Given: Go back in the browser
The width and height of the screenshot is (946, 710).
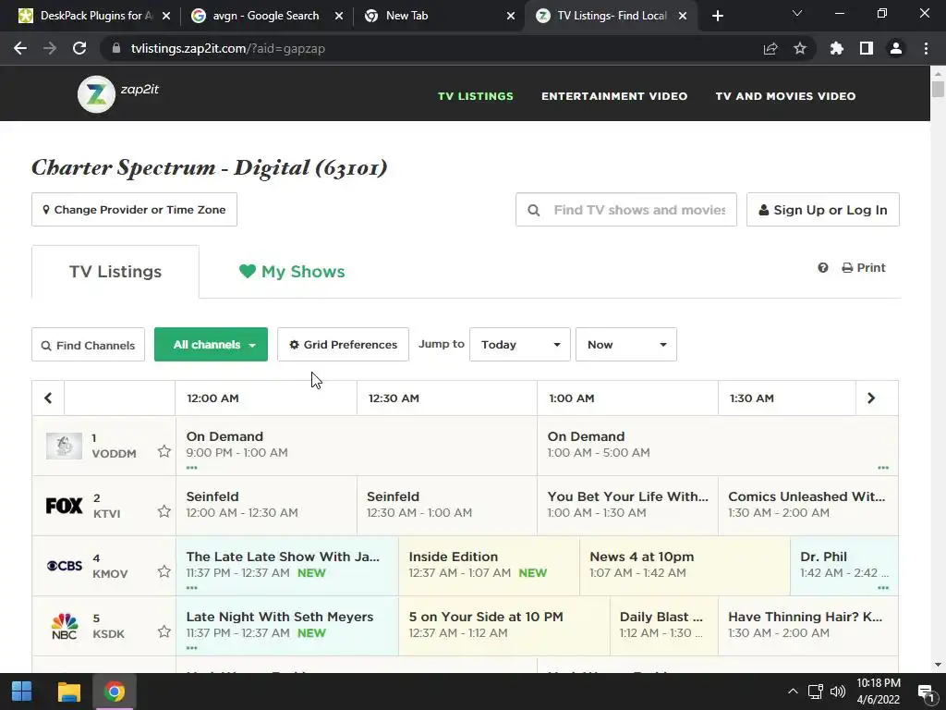Looking at the screenshot, I should click(20, 48).
